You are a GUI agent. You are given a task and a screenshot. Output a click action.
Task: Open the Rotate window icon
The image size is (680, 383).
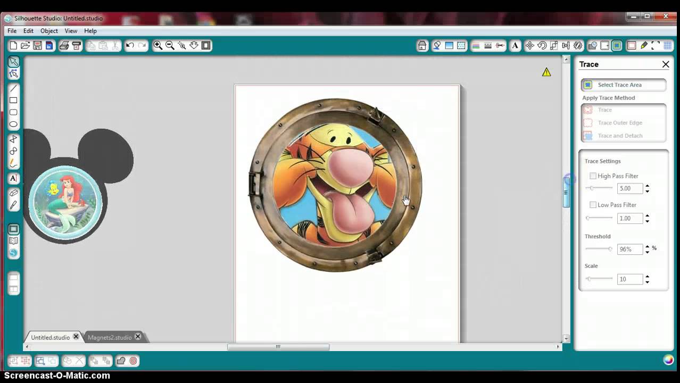click(x=542, y=46)
